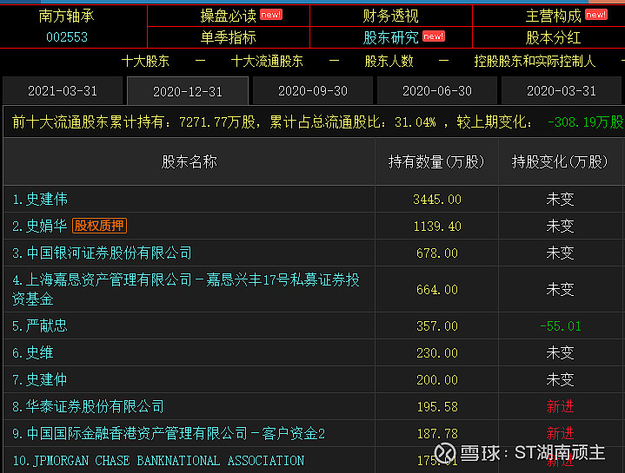
Task: Click the 股权质押 tag next to 史娟华
Action: 100,226
